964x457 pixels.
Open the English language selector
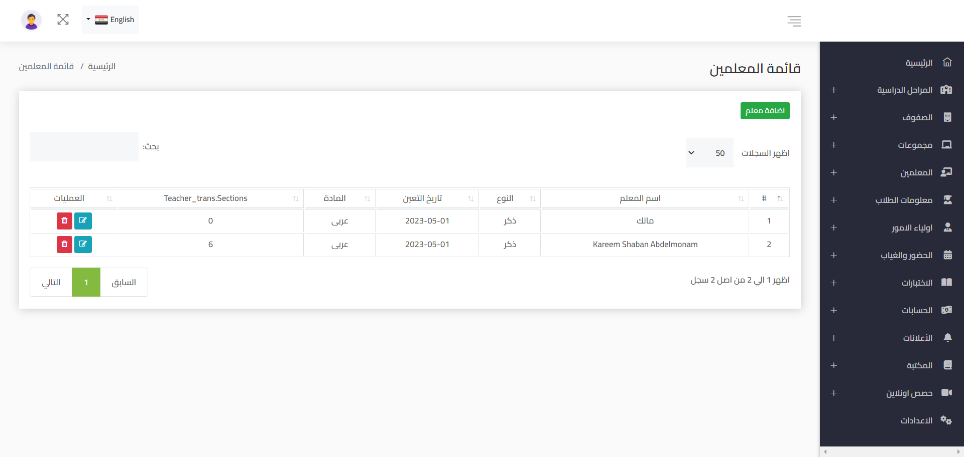click(110, 20)
